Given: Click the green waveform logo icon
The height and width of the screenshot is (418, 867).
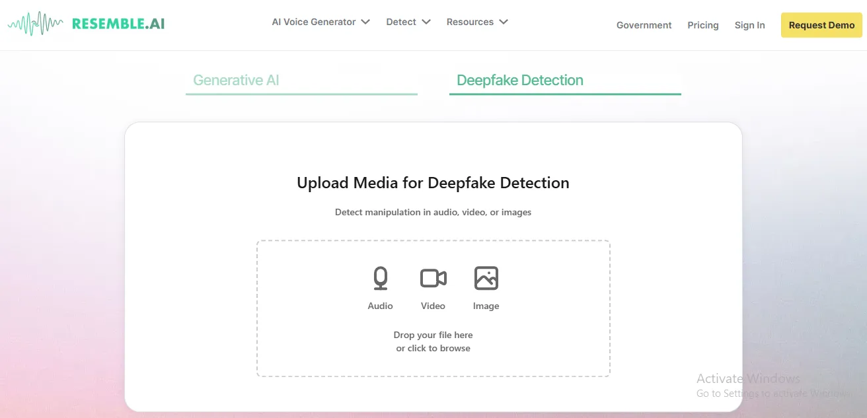Looking at the screenshot, I should tap(36, 24).
